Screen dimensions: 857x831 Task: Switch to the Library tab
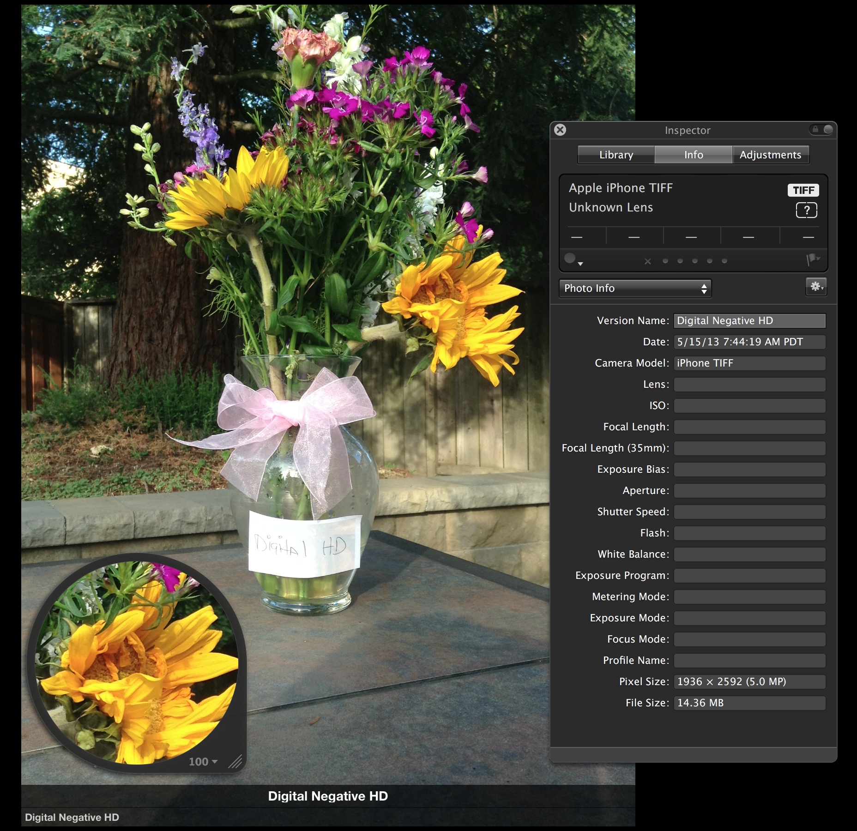click(x=616, y=155)
